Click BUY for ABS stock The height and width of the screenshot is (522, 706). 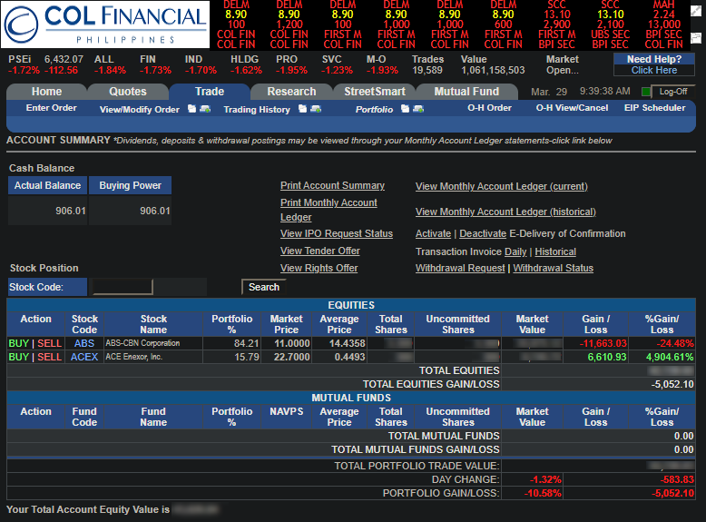click(x=19, y=343)
